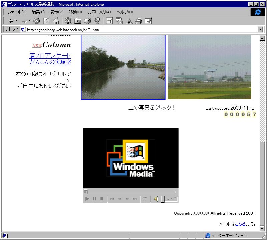Image resolution: width=267 pixels, height=240 pixels.
Task: Click the page scrollbar down arrow
Action: pos(262,229)
